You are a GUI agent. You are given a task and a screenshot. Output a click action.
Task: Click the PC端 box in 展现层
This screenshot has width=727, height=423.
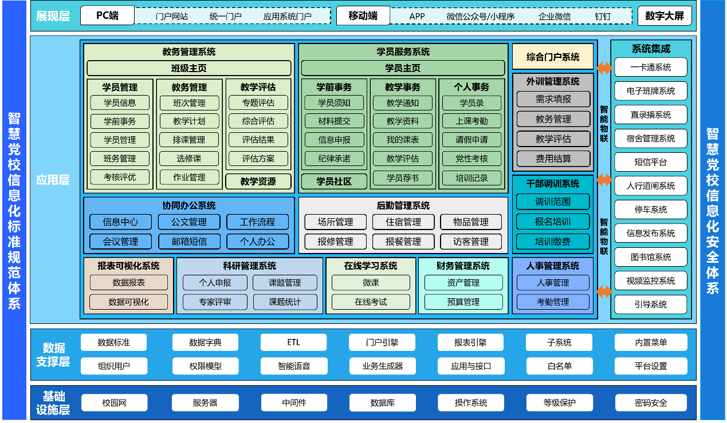click(x=107, y=15)
